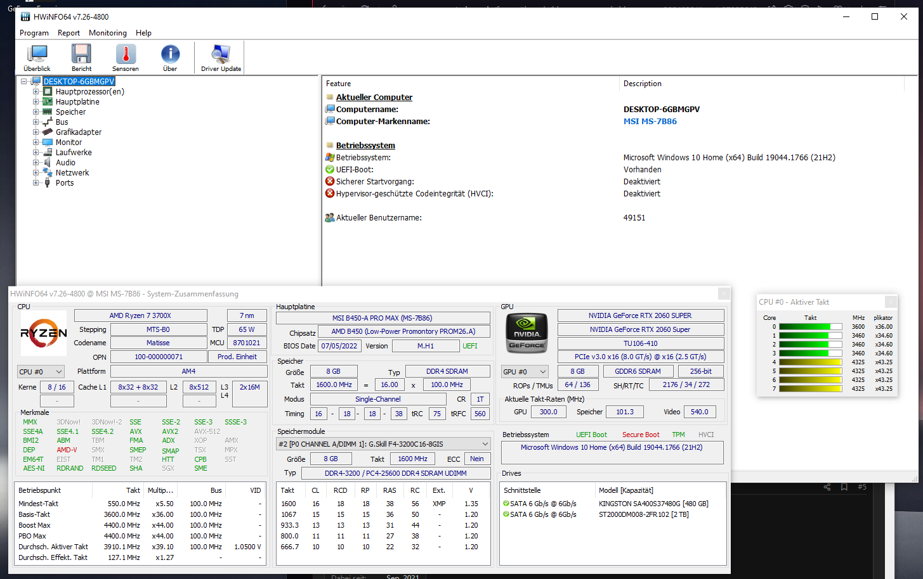The width and height of the screenshot is (923, 579).
Task: Click the NVIDIA GeForce logo
Action: point(527,333)
